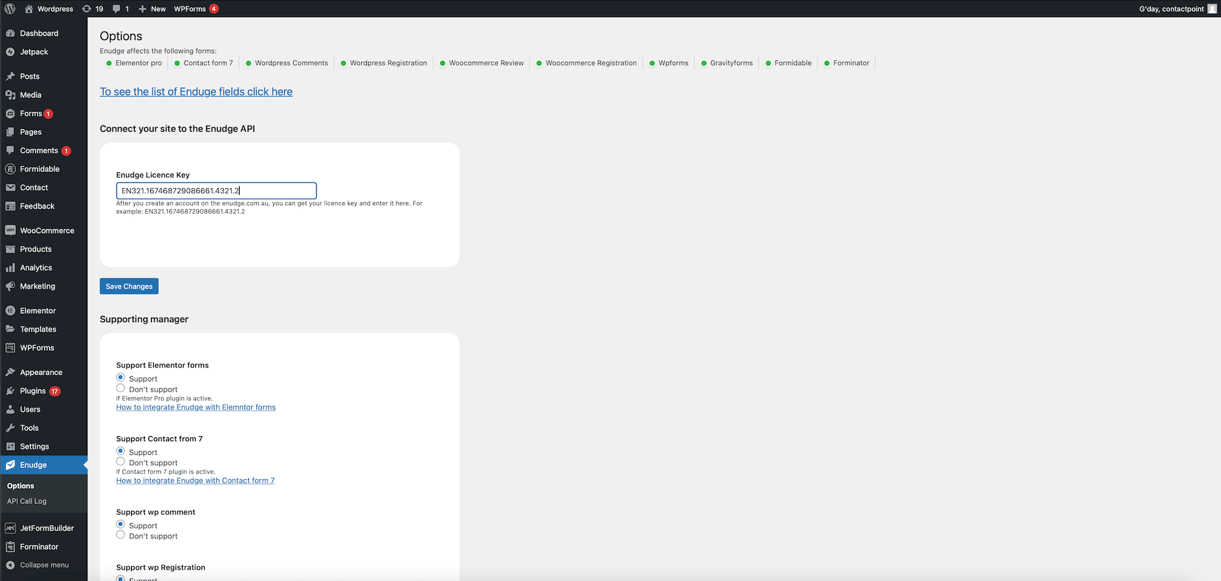Click the Settings sliders icon
1221x581 pixels.
[10, 446]
